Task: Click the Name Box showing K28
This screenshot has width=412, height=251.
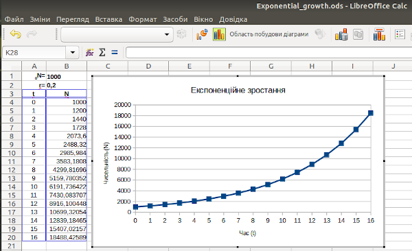Action: point(34,53)
